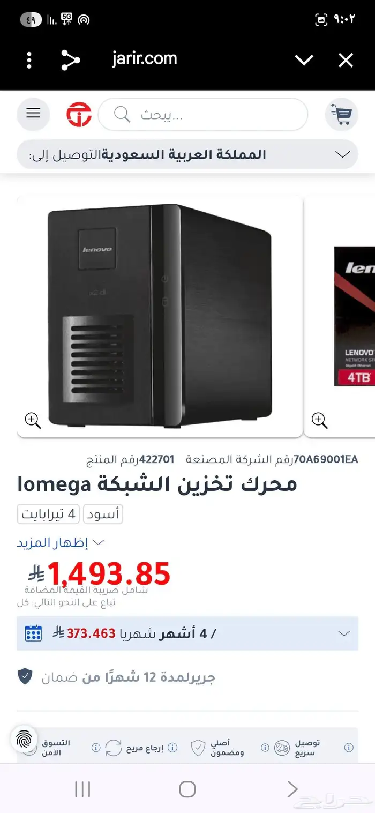Zoom the main Lenovo product image

(33, 420)
